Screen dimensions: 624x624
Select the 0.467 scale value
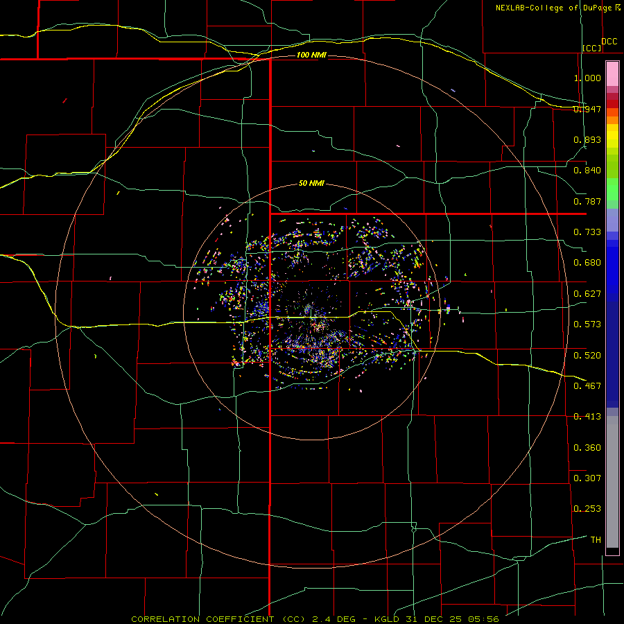pyautogui.click(x=587, y=385)
